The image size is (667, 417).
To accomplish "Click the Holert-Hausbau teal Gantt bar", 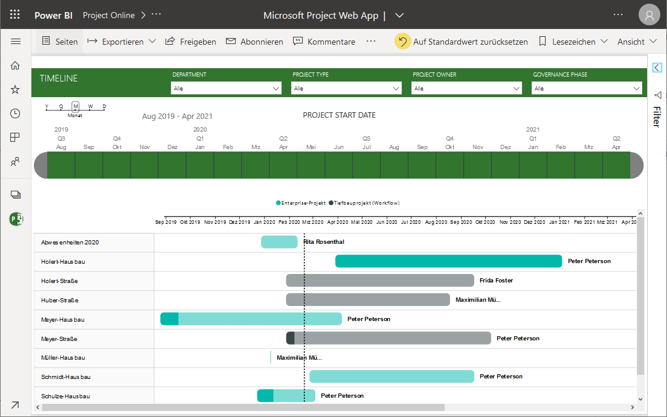I will tap(448, 261).
